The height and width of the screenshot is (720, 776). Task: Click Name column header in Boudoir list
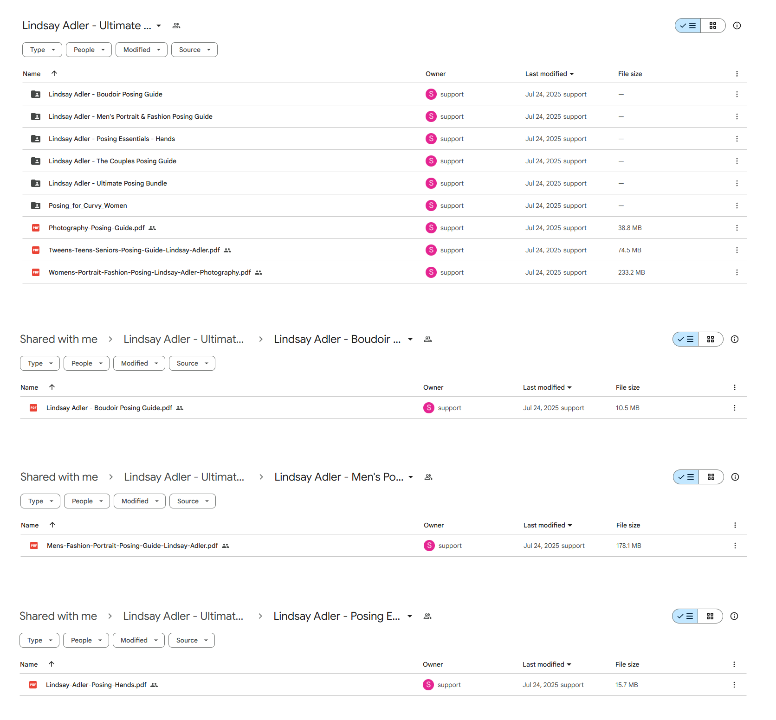coord(29,387)
